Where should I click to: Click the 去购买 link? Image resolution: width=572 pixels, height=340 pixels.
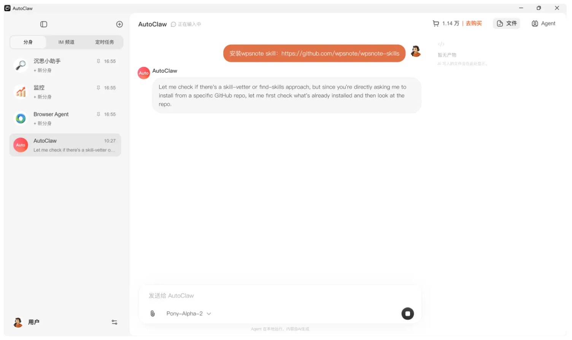(x=473, y=24)
